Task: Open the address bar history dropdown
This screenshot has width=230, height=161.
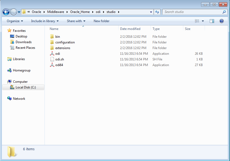Action: 151,12
